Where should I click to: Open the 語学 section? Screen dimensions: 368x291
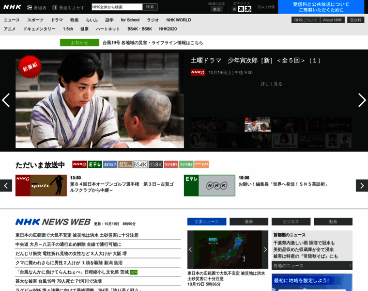109,20
